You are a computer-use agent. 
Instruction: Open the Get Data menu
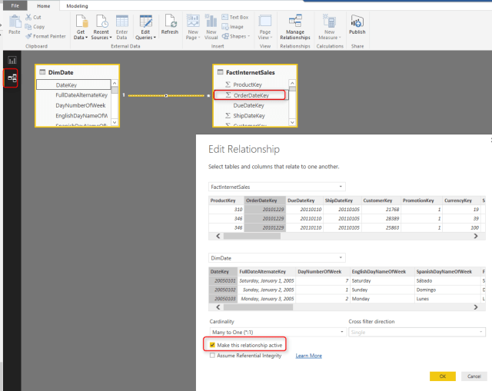[81, 28]
